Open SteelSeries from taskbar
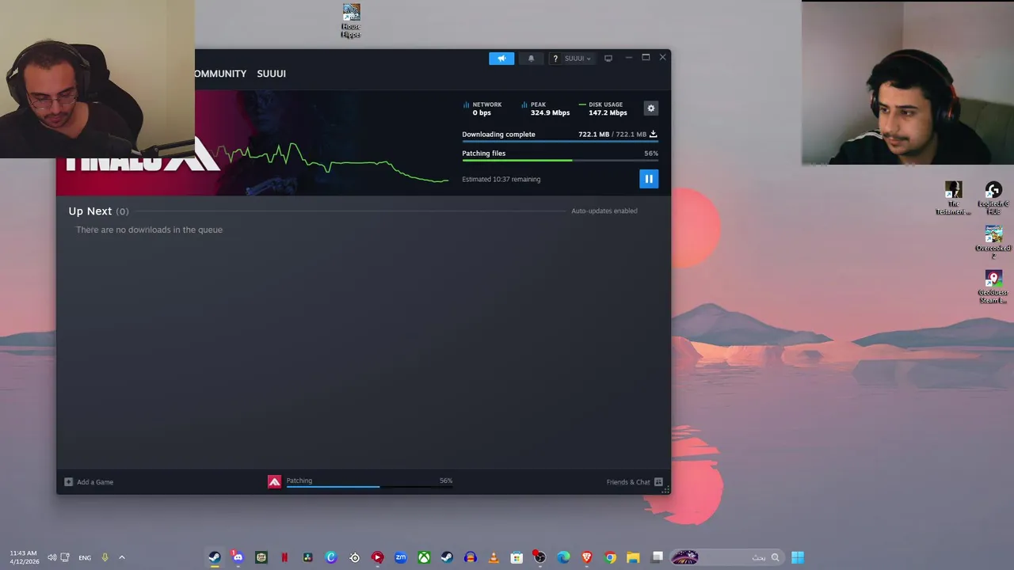Screen dimensions: 1014x570 pos(354,557)
